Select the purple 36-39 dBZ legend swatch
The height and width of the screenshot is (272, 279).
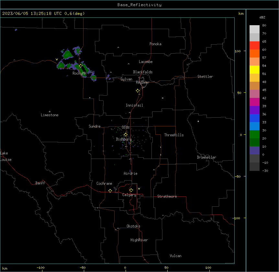[254, 110]
